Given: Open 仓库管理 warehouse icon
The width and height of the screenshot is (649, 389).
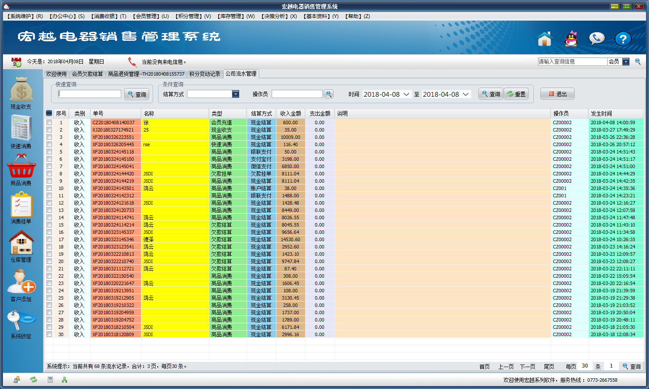Looking at the screenshot, I should coord(21,243).
